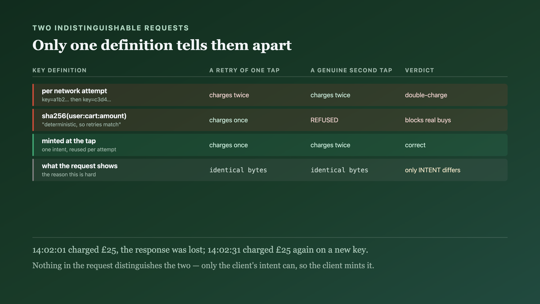Click the footer line 'Nothing in the request distinguishes the two'
This screenshot has height=304, width=540.
203,266
